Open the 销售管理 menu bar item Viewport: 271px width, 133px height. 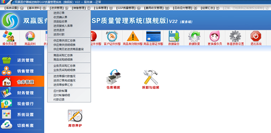tap(81, 8)
